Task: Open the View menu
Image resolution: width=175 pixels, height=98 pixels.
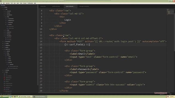Action: 15,3
